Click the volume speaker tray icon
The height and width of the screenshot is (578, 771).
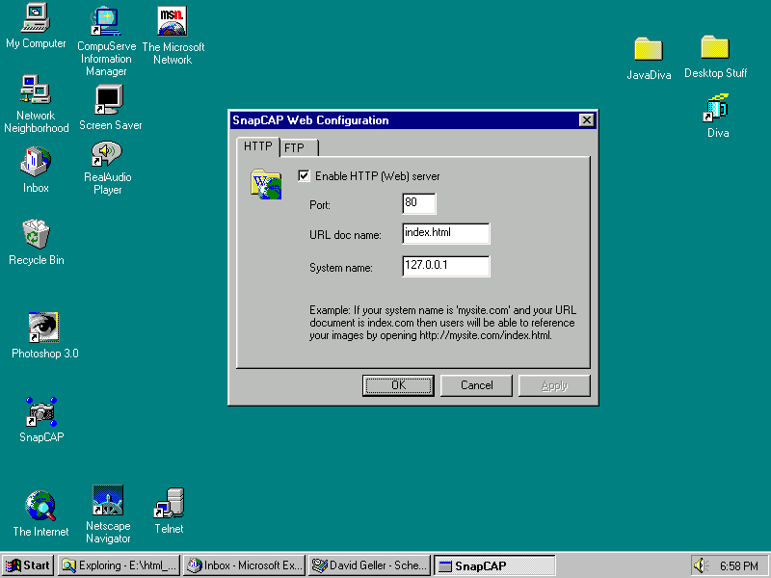pyautogui.click(x=701, y=565)
